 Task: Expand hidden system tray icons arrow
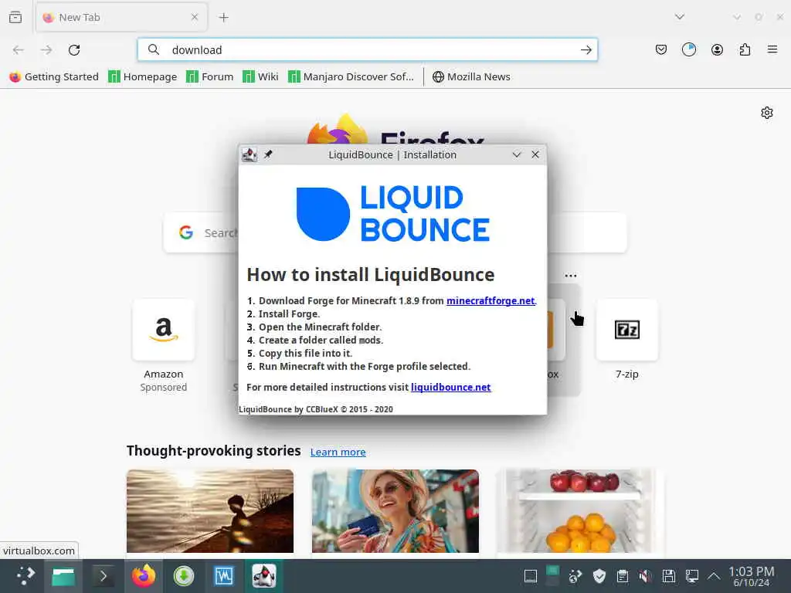pyautogui.click(x=714, y=576)
